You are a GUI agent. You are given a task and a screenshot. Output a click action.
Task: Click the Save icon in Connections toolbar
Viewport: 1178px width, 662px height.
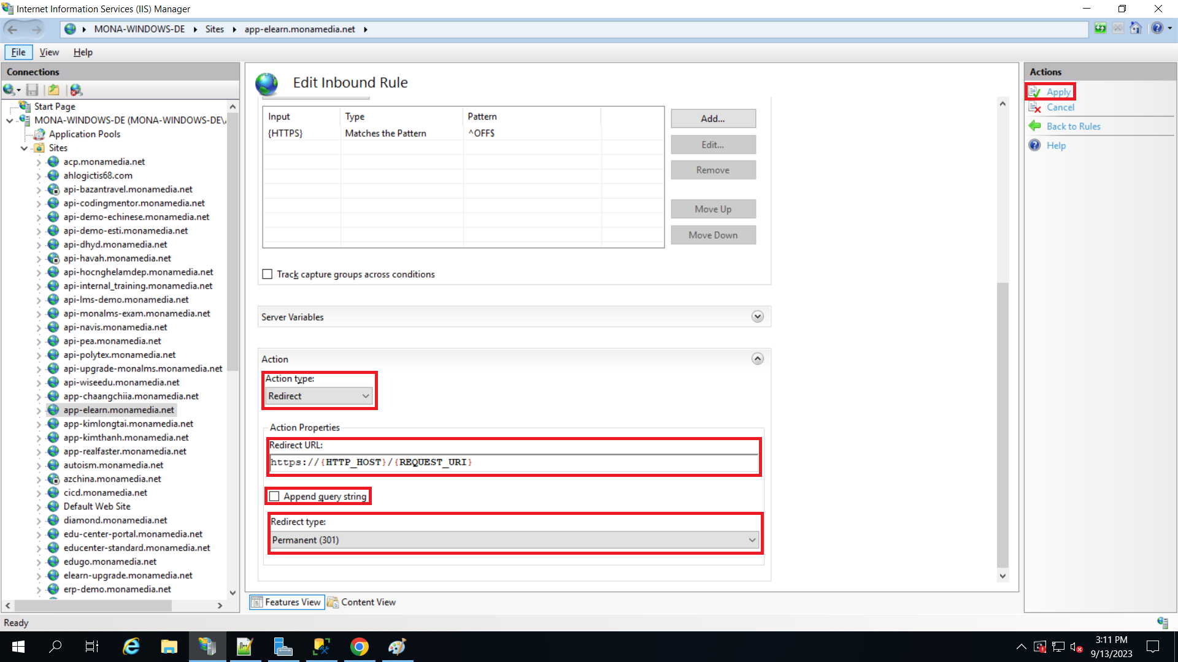point(33,90)
